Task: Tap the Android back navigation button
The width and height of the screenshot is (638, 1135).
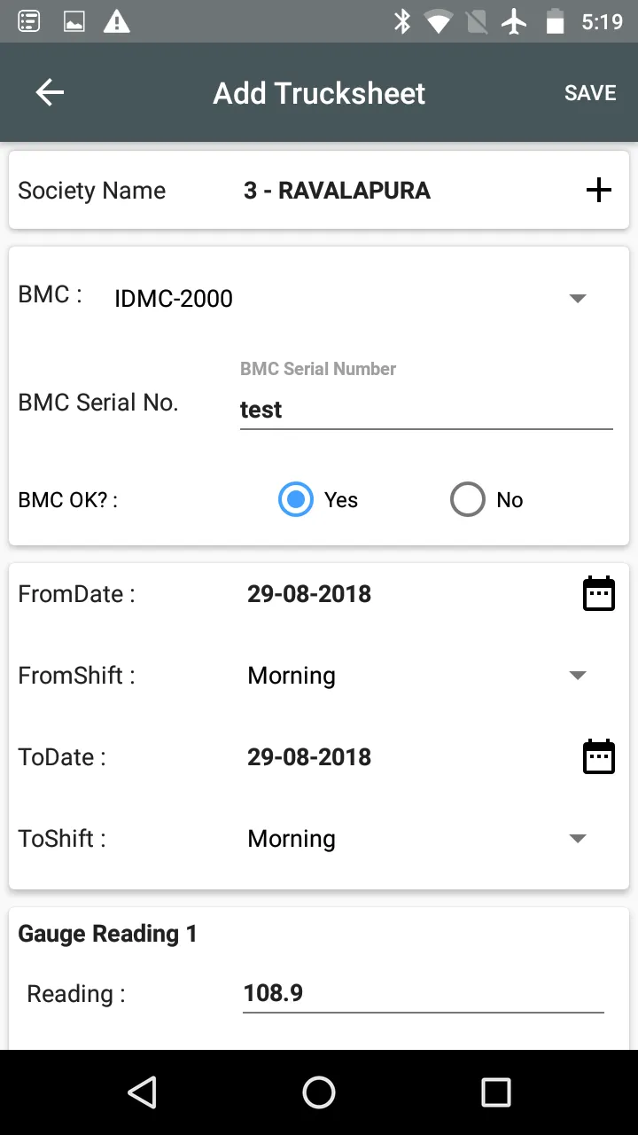Action: (x=142, y=1092)
